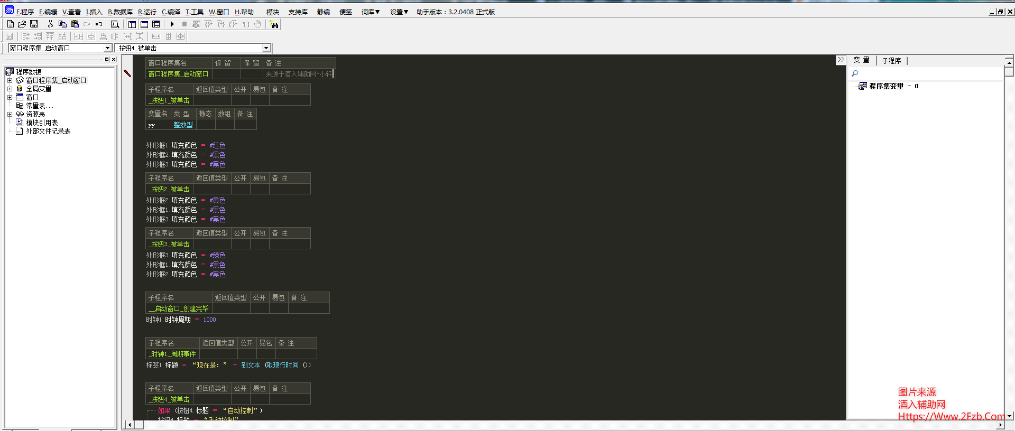1015x431 pixels.
Task: Open the T.工具 menu
Action: [x=194, y=12]
